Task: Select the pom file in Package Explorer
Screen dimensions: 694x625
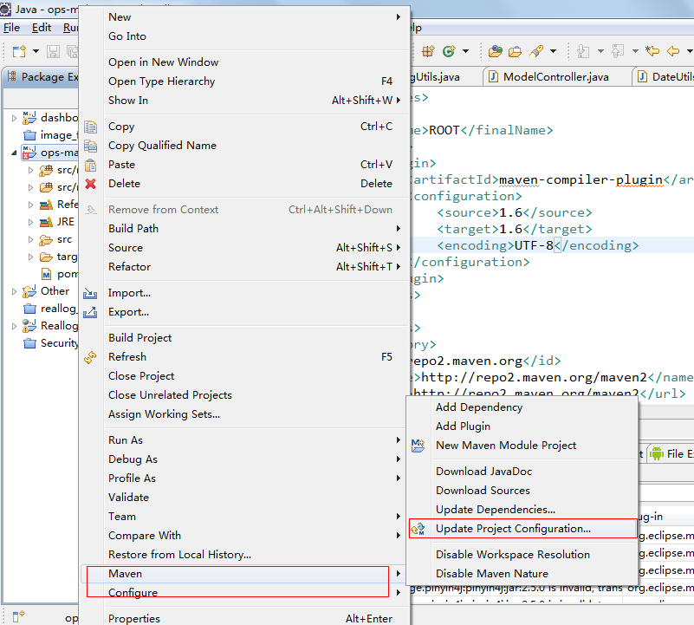Action: click(67, 274)
